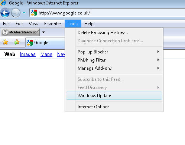Open the File menu
Screen dimensions: 185x145
pos(6,24)
